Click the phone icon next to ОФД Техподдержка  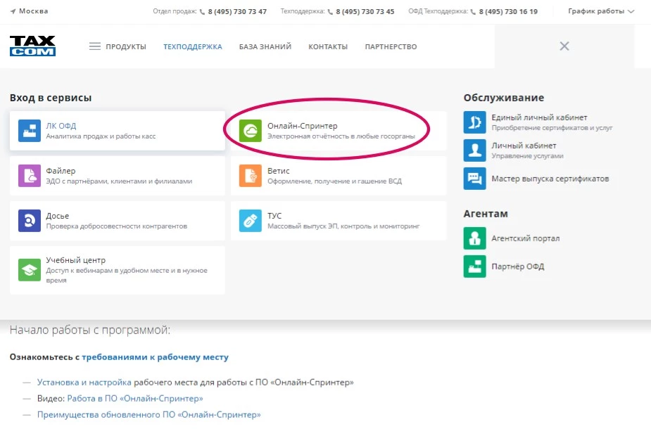point(473,12)
